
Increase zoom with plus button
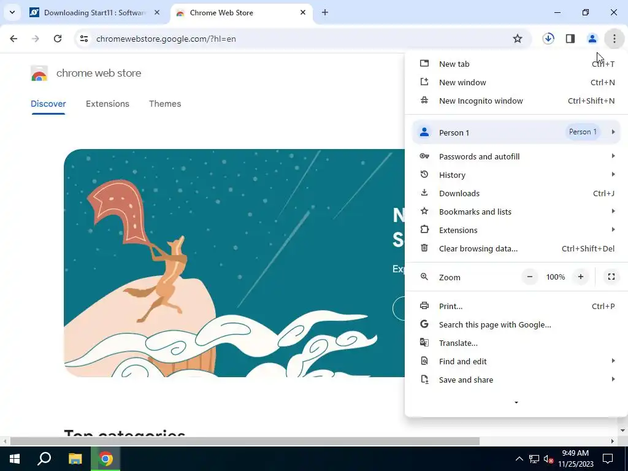pyautogui.click(x=581, y=277)
